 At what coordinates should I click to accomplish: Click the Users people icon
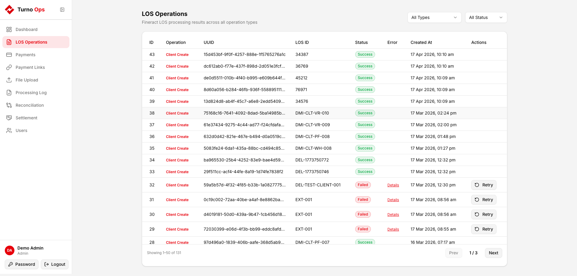click(x=9, y=130)
